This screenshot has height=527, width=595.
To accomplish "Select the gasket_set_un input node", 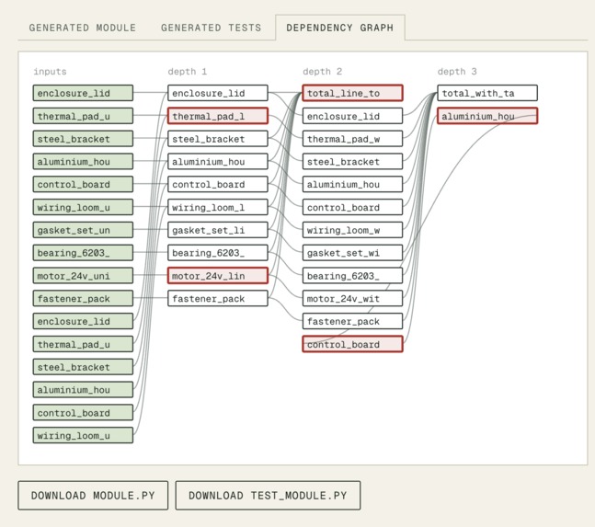I will 83,230.
